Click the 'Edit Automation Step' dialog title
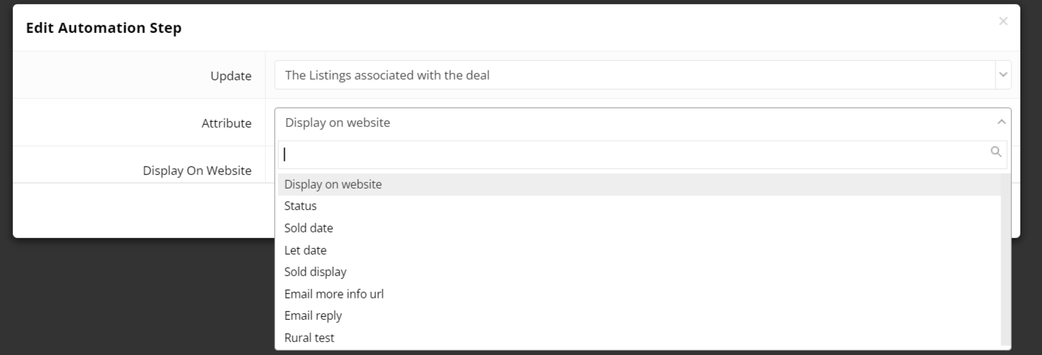This screenshot has width=1042, height=355. pyautogui.click(x=103, y=29)
